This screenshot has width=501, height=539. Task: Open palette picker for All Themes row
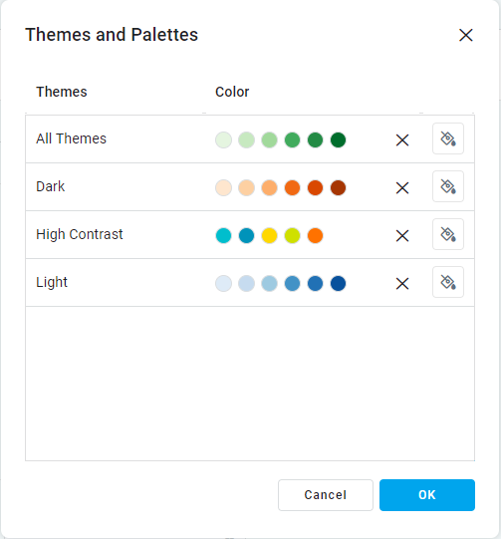coord(448,138)
